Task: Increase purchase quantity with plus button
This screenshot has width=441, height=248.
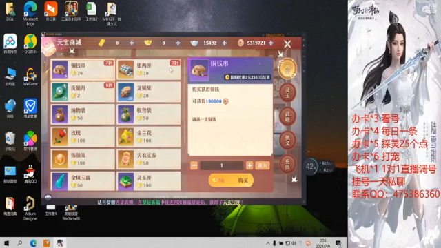Action: click(x=249, y=165)
